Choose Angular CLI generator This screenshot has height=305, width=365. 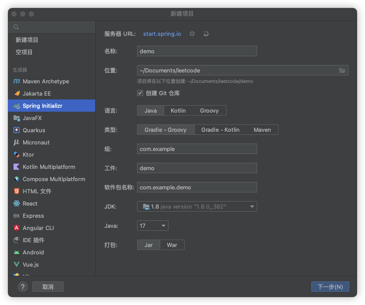pos(52,228)
